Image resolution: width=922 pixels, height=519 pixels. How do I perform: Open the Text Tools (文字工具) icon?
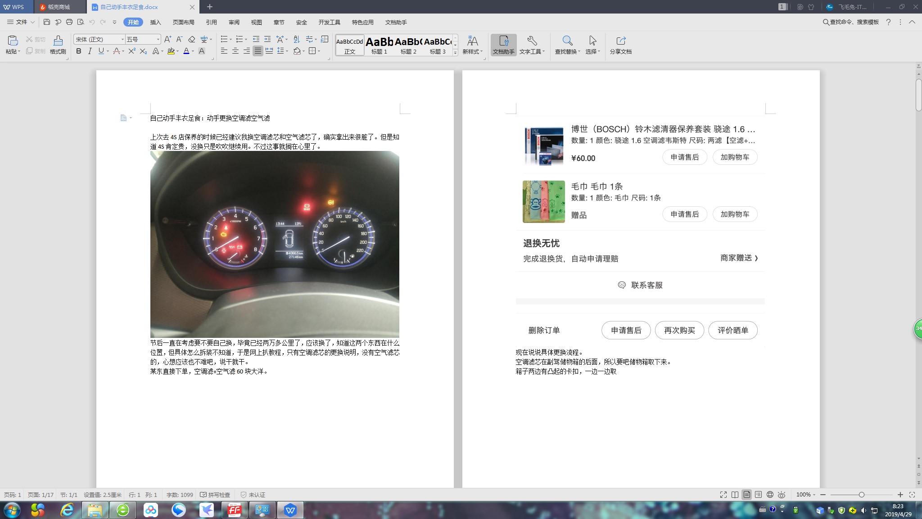[532, 45]
